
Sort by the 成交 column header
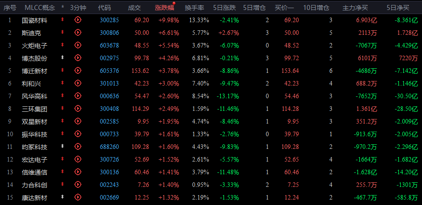[x=134, y=8]
